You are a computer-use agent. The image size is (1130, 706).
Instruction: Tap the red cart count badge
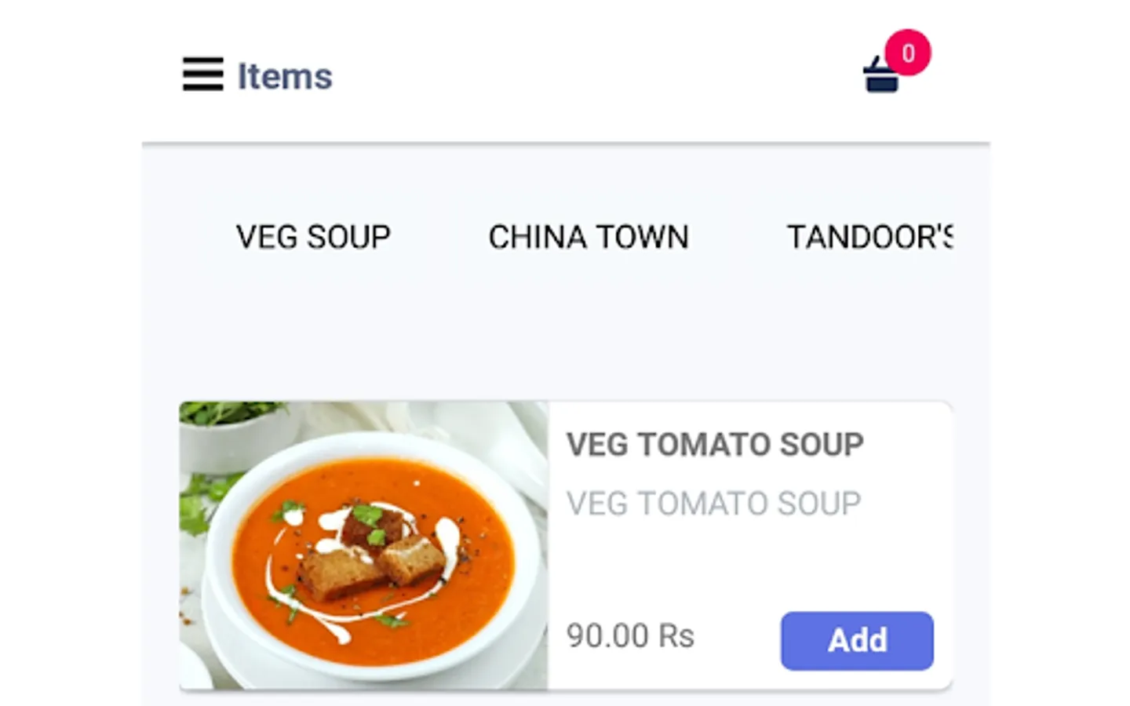click(x=908, y=53)
